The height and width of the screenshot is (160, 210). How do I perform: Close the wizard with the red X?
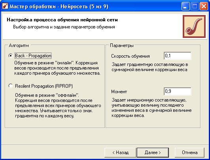click(204, 6)
